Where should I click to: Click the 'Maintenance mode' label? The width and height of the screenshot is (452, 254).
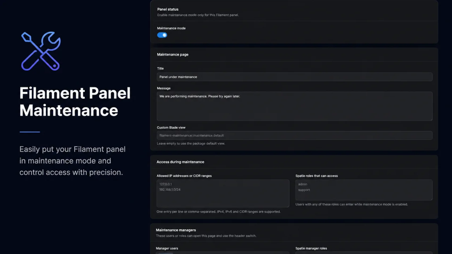pos(171,28)
